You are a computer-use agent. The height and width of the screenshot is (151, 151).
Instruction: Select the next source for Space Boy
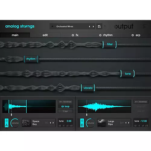pos(53,123)
